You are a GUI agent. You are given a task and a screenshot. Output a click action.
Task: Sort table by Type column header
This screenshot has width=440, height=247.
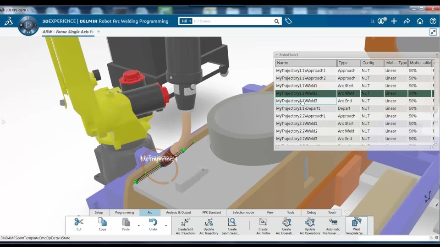(x=349, y=63)
